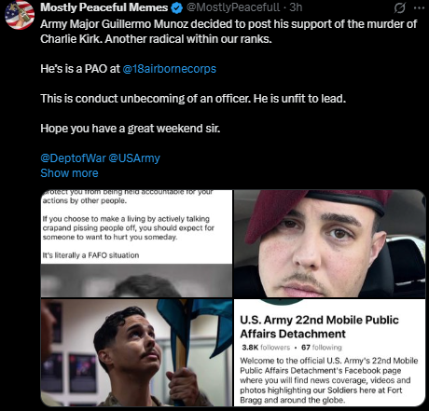Open the @DeptofWar mention
The image size is (429, 411).
(x=73, y=158)
